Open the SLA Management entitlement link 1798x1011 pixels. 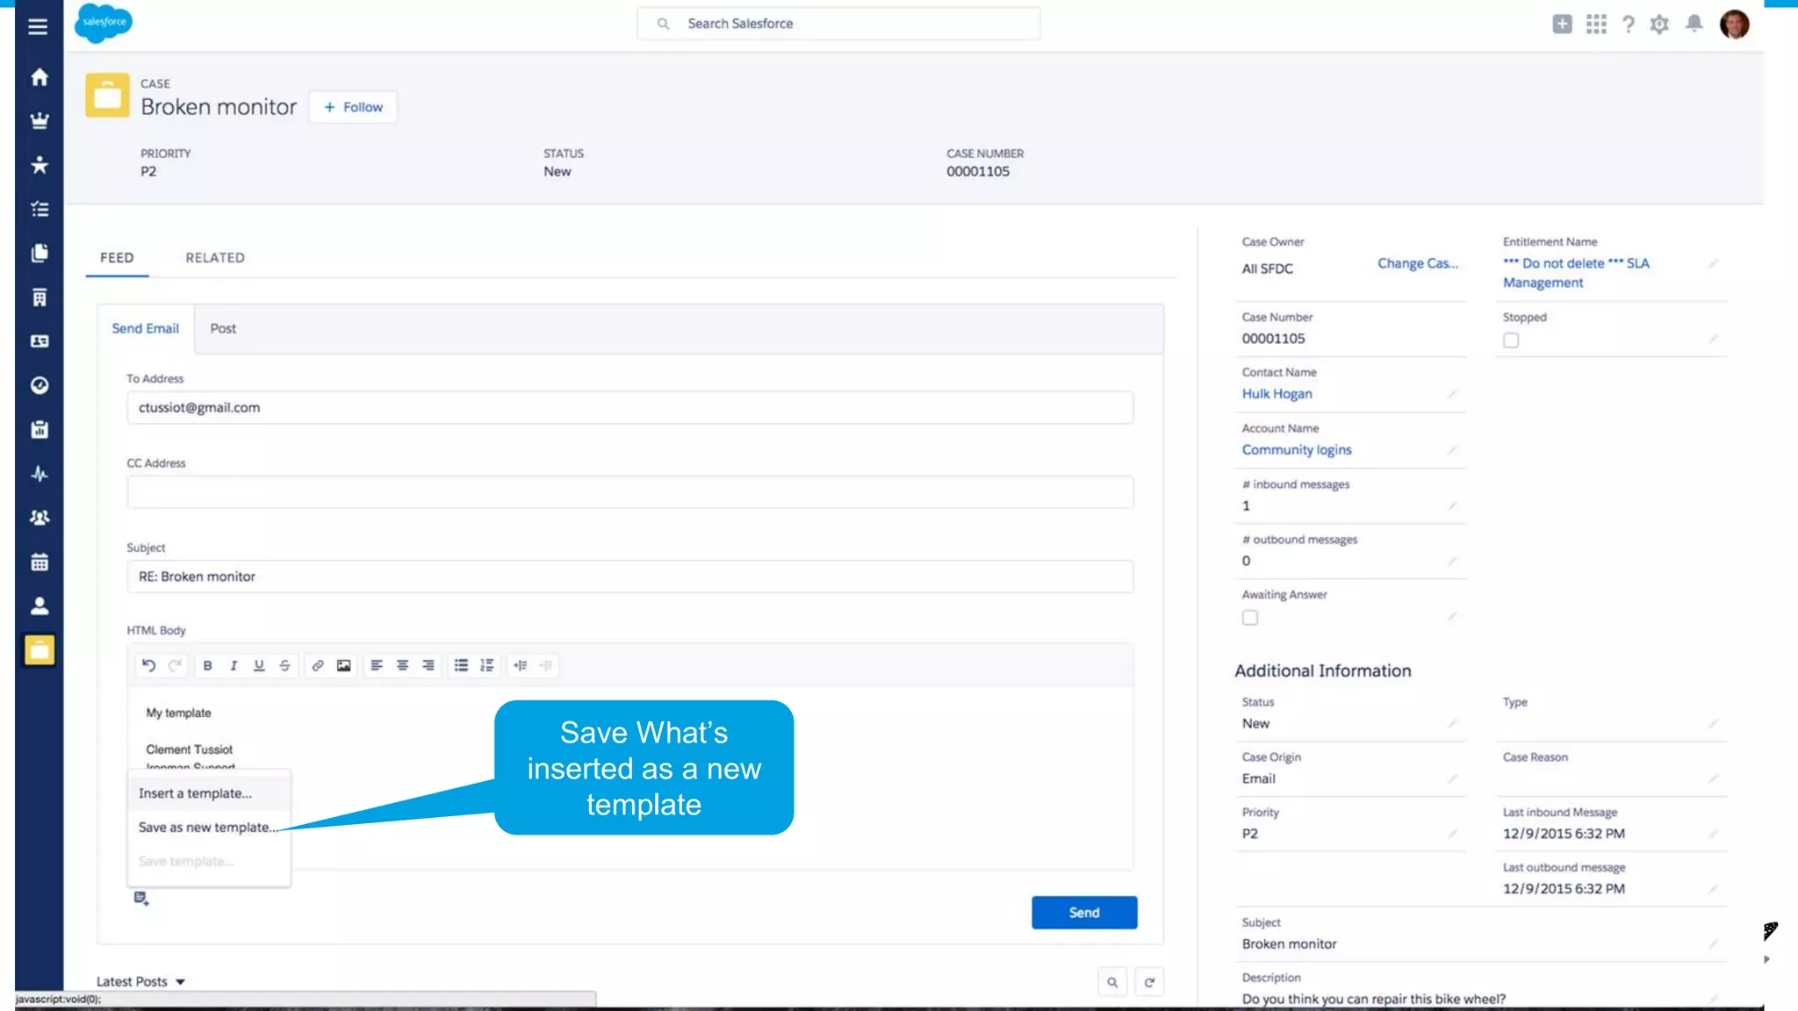pyautogui.click(x=1576, y=273)
